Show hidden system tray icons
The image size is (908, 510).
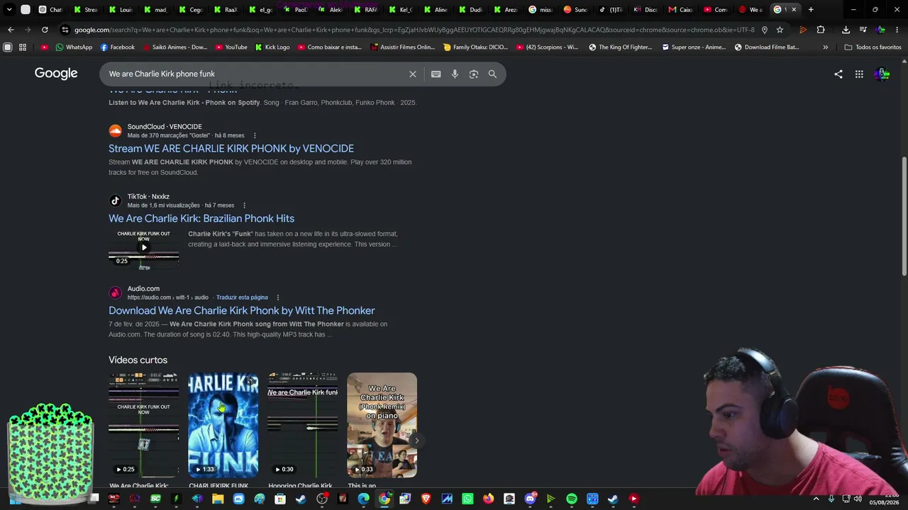tap(816, 499)
